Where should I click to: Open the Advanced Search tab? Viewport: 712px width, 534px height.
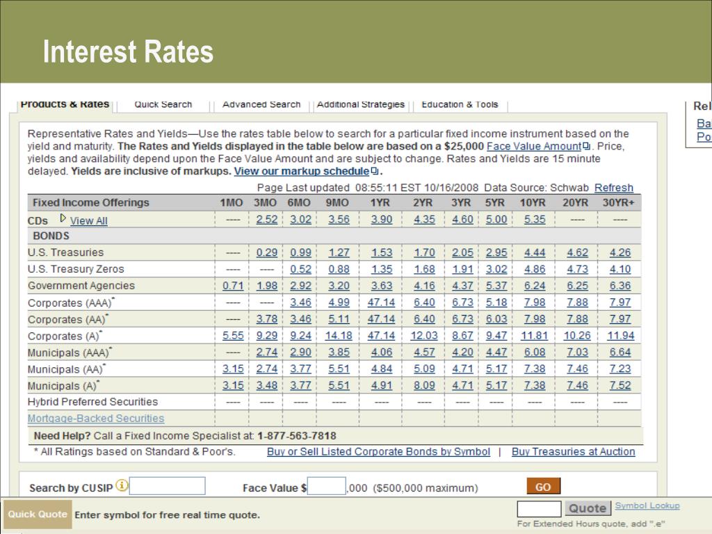pos(261,104)
